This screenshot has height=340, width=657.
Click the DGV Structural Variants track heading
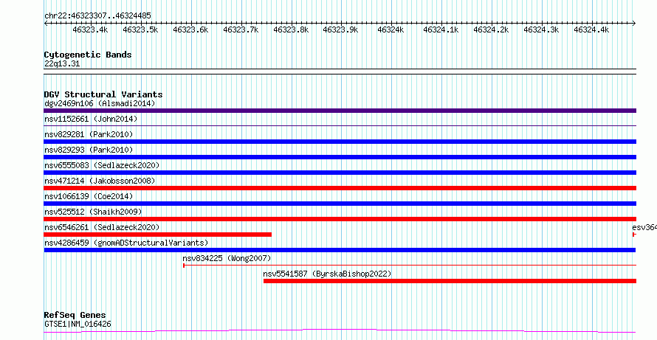pyautogui.click(x=103, y=94)
